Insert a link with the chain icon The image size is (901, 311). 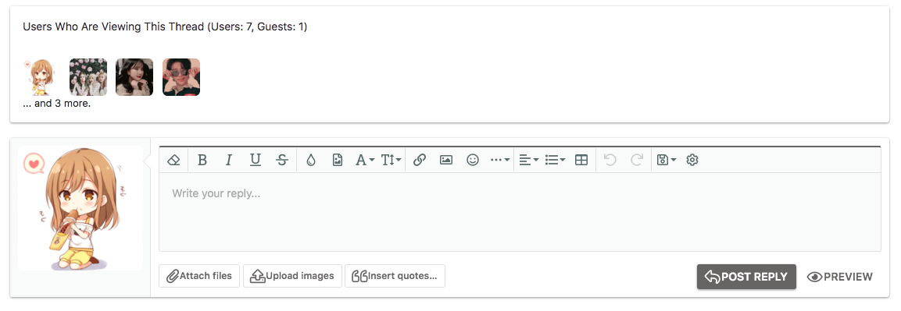point(420,161)
